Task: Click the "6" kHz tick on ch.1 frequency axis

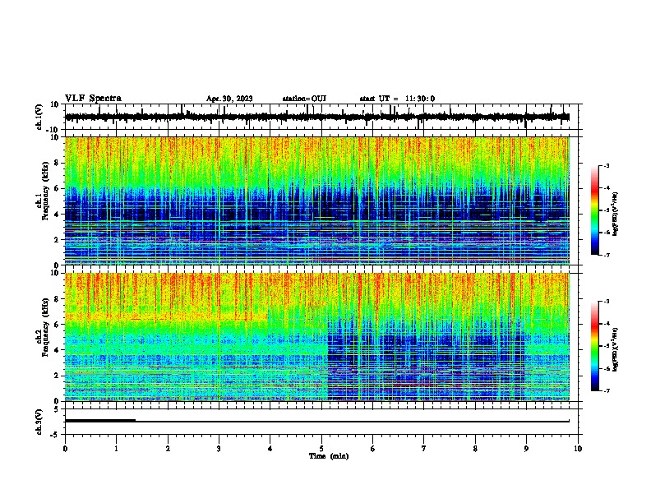Action: 57,188
